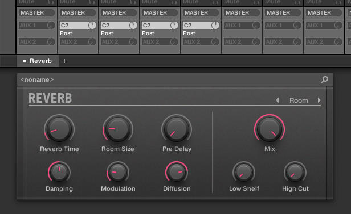
Task: Open MASTER output dropdown on eighth channel strip
Action: (x=324, y=13)
